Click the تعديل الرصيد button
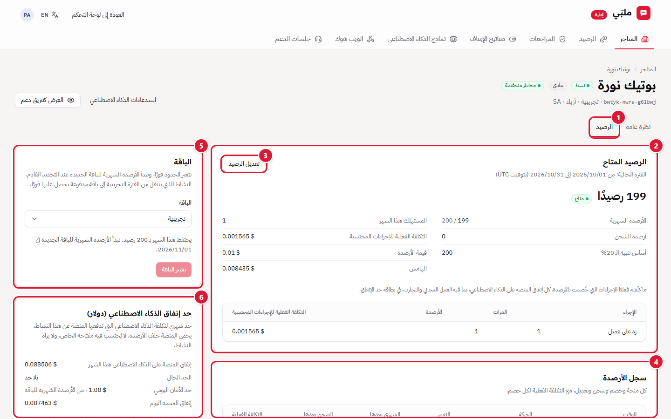This screenshot has height=419, width=671. pos(244,164)
